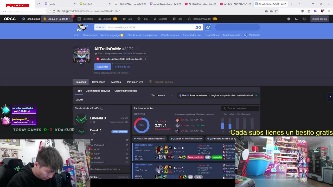Screen dimensions: 333x187
Task: Switch to Partida en vivo tab
Action: click(x=135, y=82)
